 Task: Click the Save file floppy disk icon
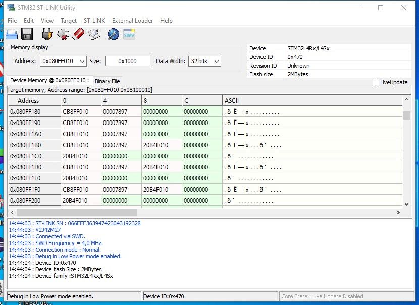coord(27,34)
